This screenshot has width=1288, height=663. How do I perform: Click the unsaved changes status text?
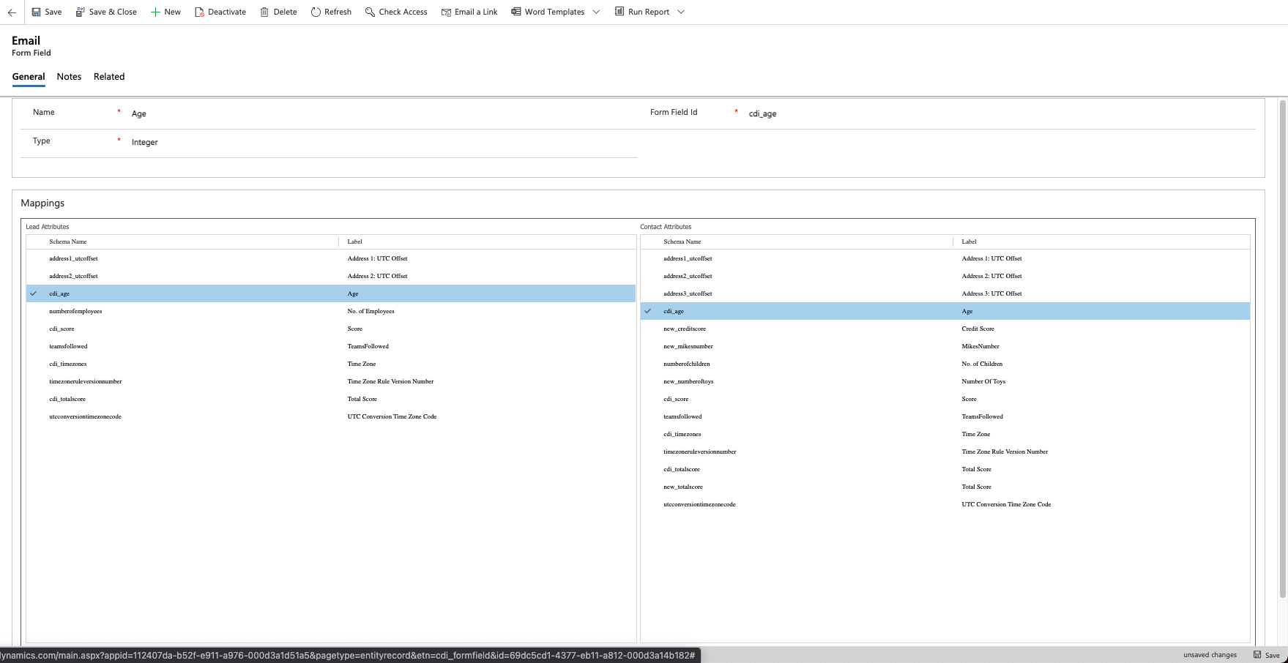(x=1210, y=655)
